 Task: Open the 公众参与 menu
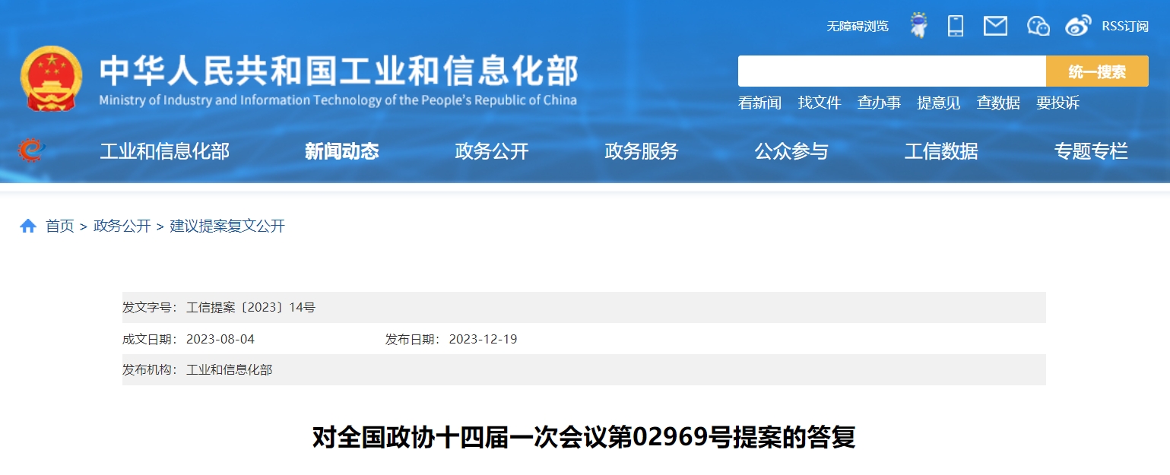[791, 151]
